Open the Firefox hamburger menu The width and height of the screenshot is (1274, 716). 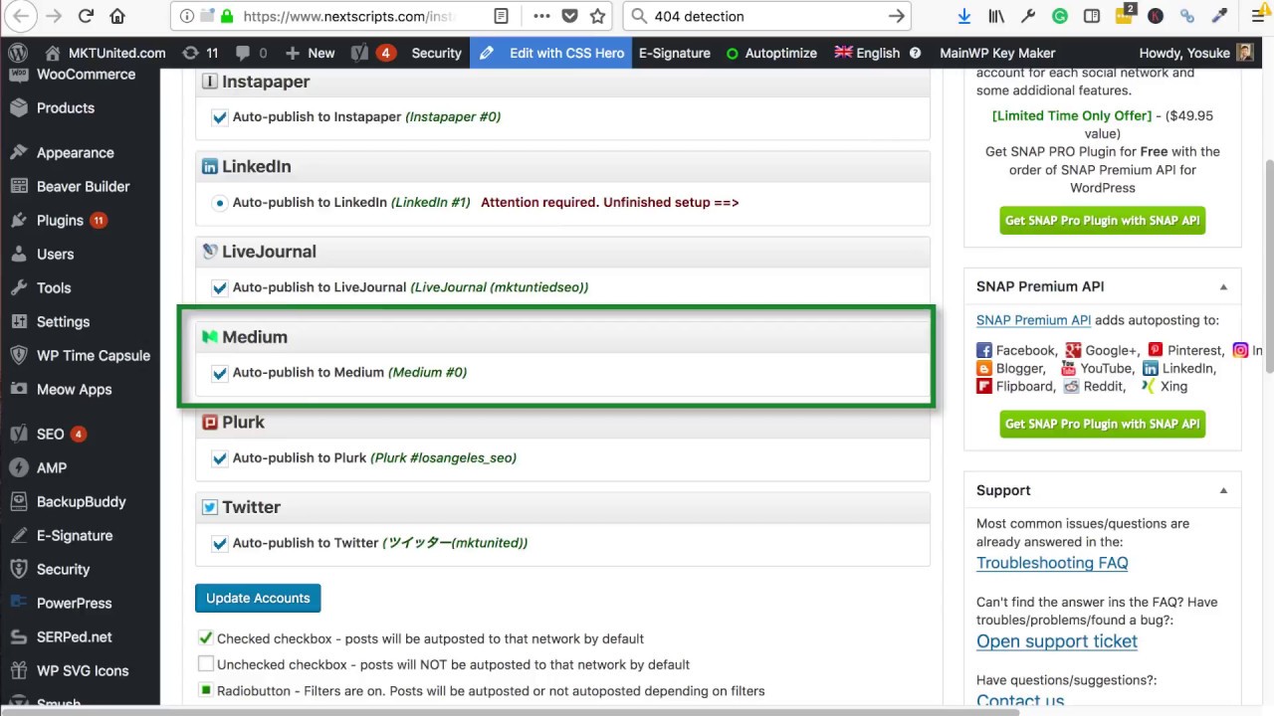point(1259,16)
